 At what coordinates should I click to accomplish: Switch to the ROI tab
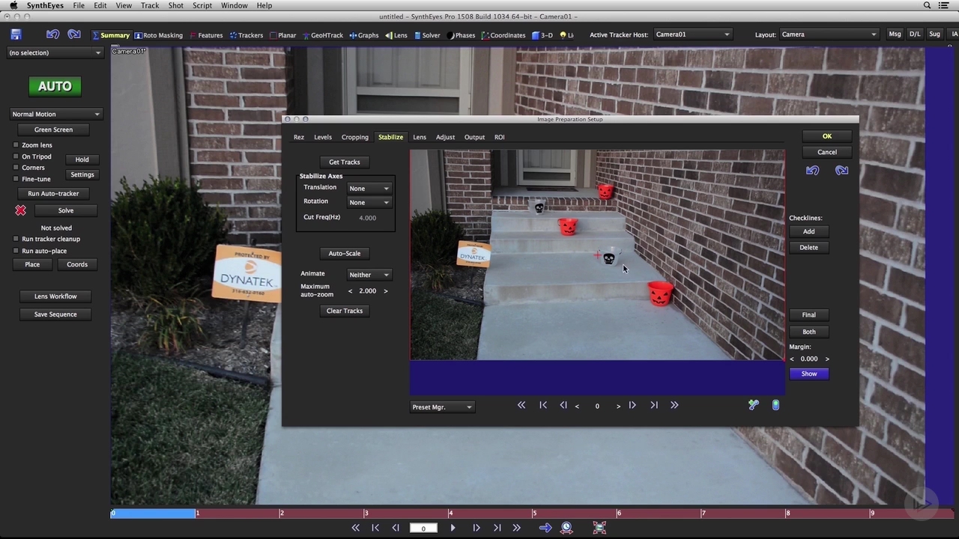tap(500, 138)
